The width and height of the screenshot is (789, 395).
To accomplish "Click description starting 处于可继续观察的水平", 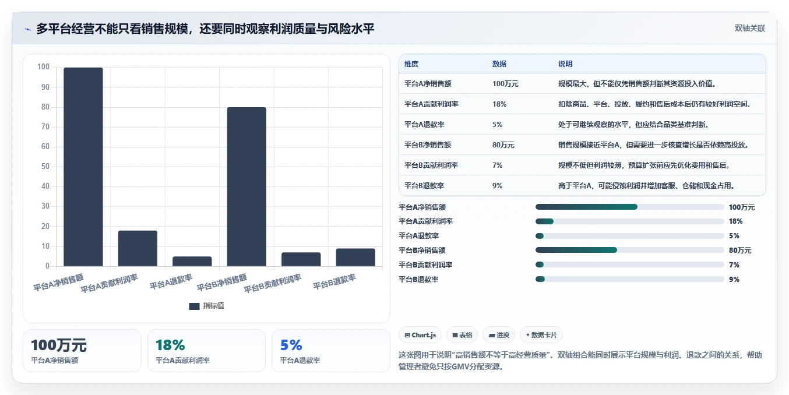I will tap(633, 125).
